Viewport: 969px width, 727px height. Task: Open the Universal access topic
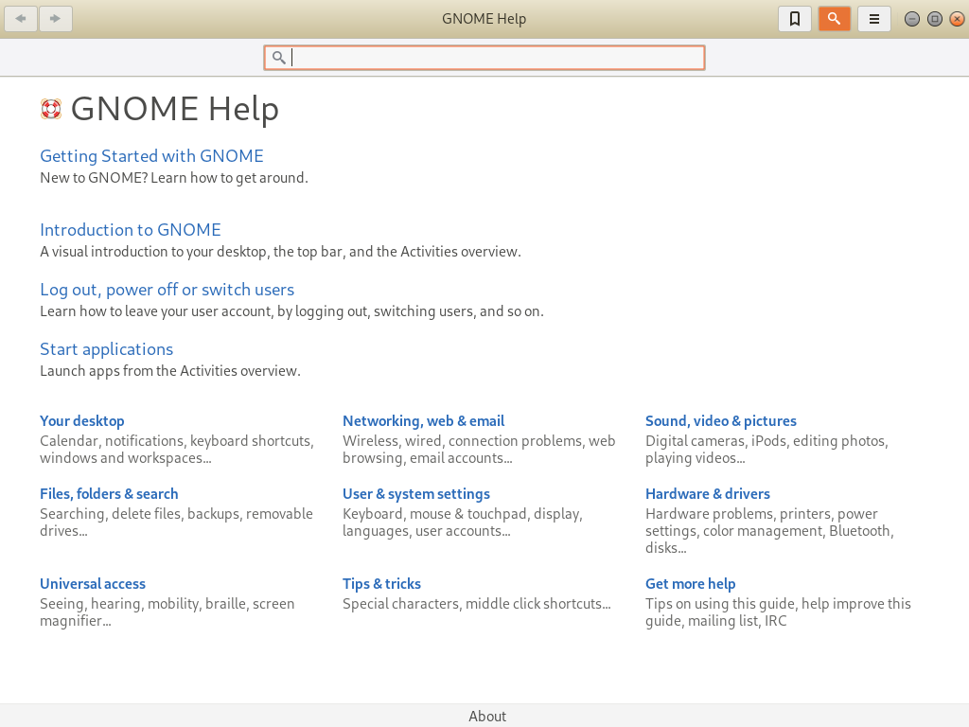pos(93,583)
